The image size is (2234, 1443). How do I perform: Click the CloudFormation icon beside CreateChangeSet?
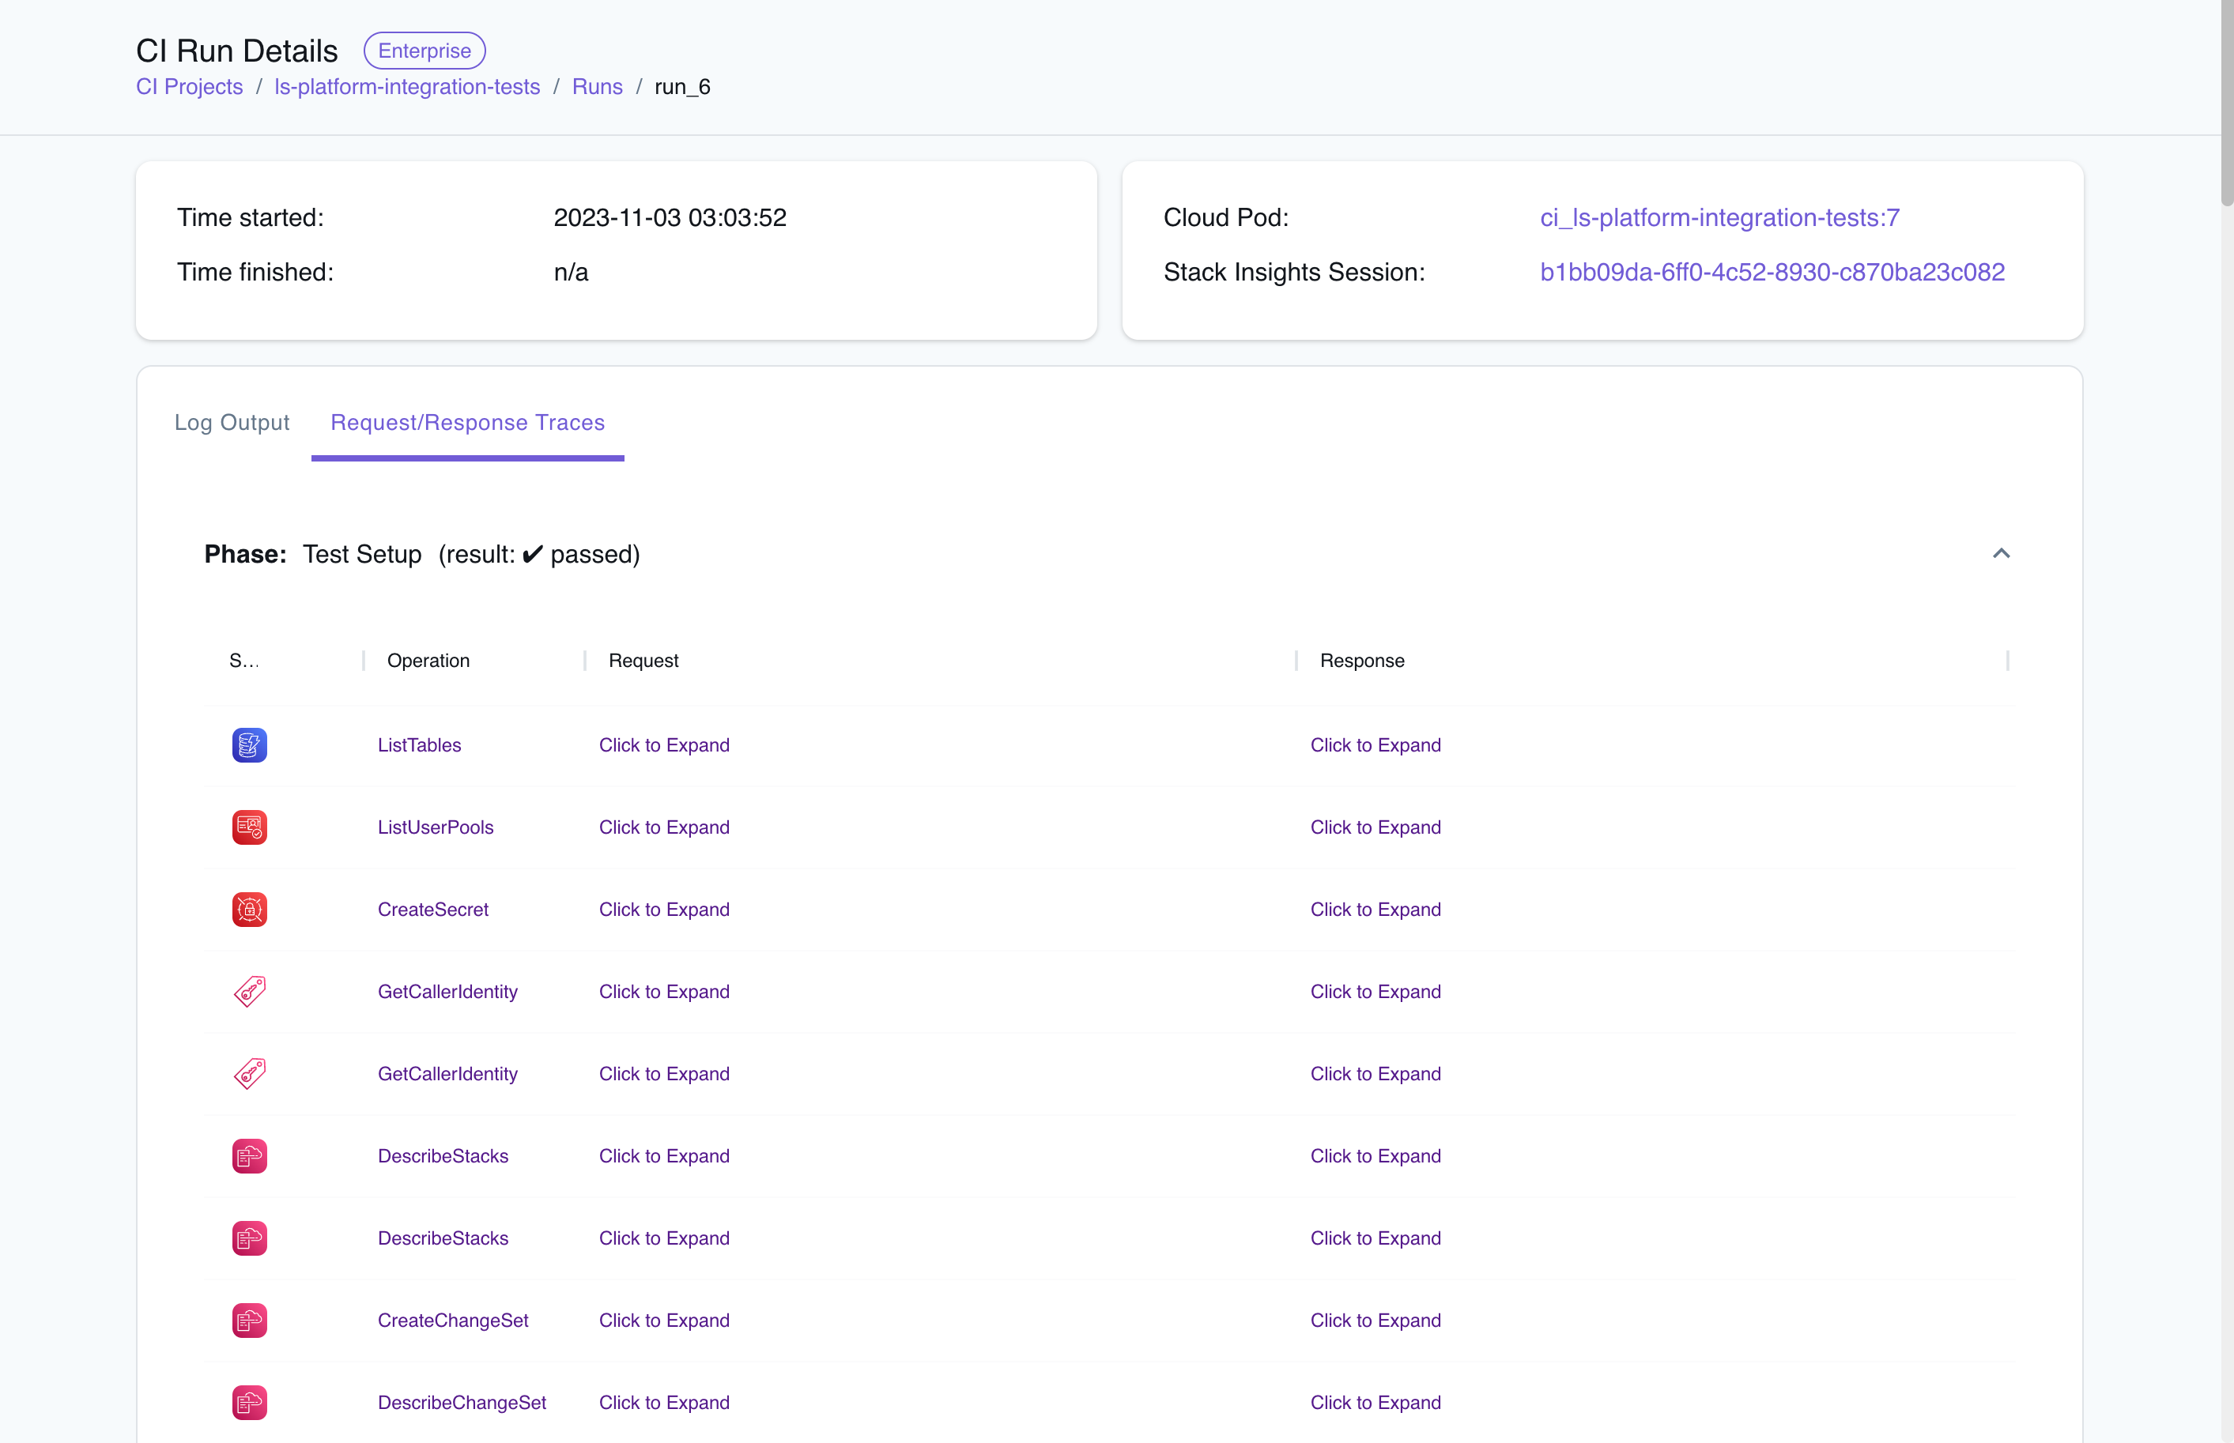pos(248,1321)
